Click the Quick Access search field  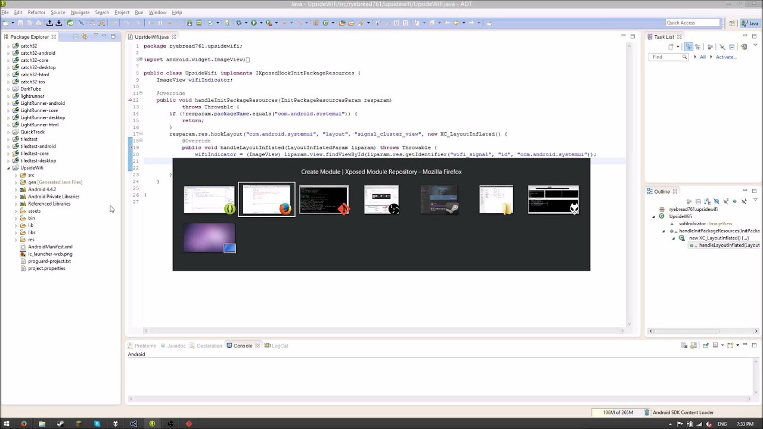(x=693, y=23)
